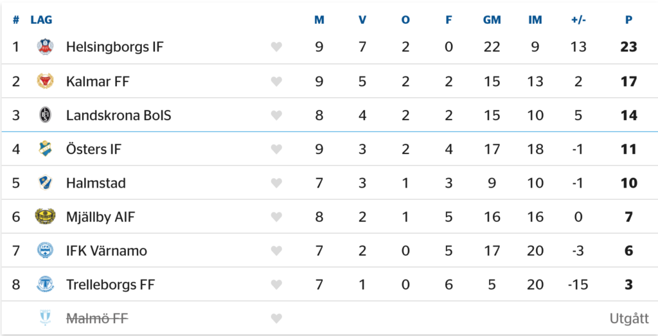Screen dimensions: 658x336
Task: Click the IFK Värnamo club crest
Action: pyautogui.click(x=44, y=251)
